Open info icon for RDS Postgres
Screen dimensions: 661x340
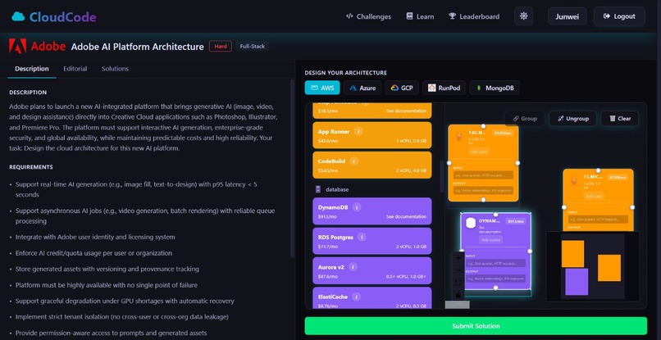click(x=362, y=238)
